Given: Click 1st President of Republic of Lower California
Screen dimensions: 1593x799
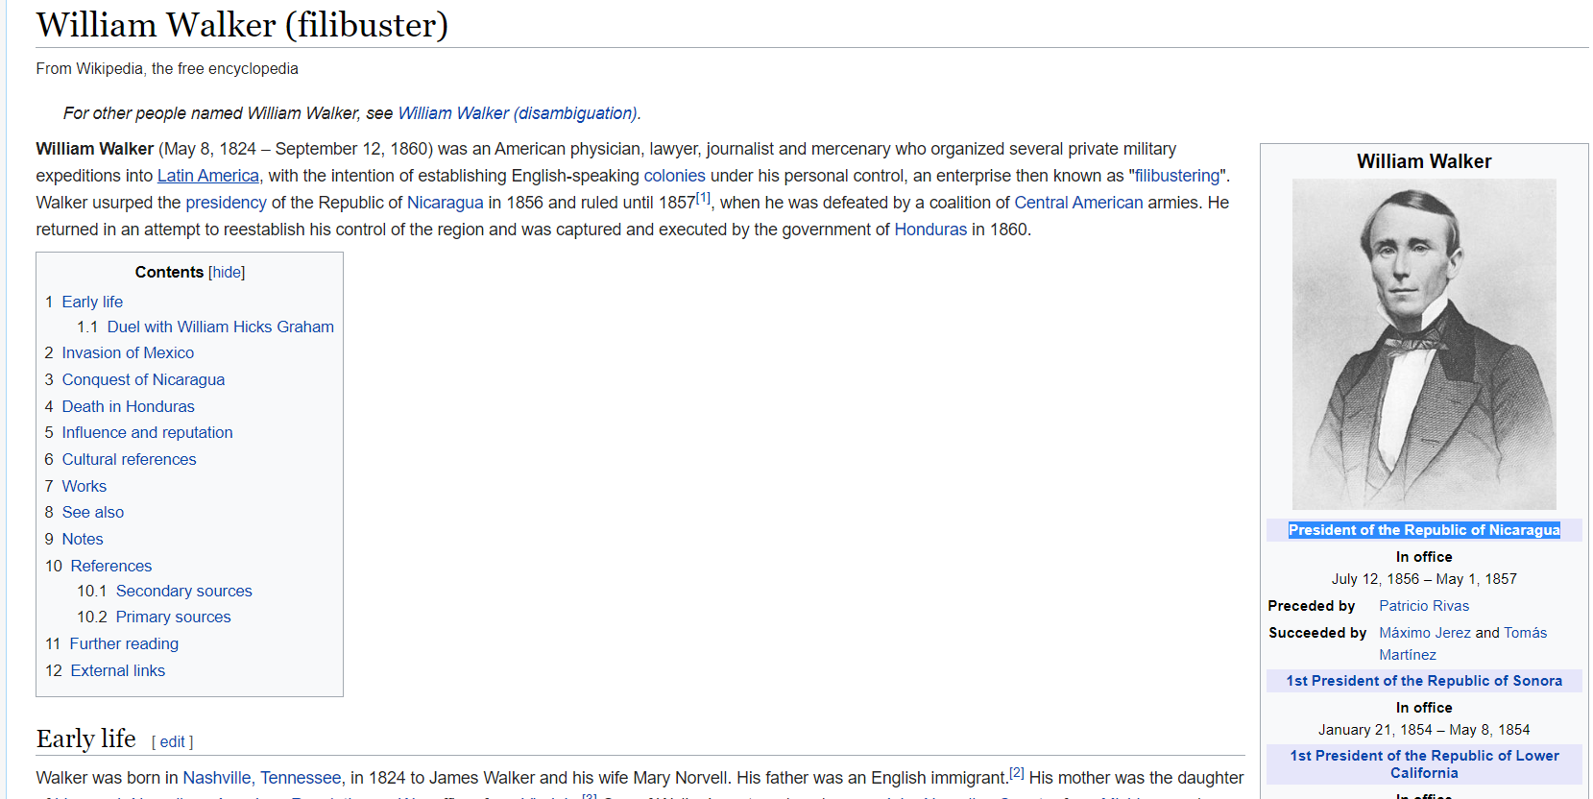Looking at the screenshot, I should (1424, 764).
